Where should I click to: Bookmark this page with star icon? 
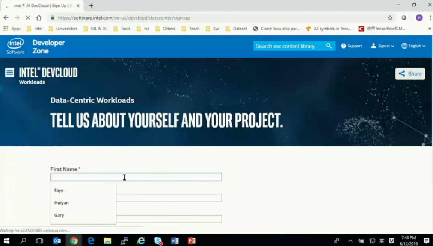click(390, 18)
